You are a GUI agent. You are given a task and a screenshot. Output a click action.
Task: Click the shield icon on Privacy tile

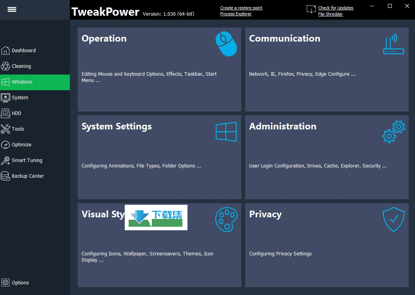coord(393,219)
